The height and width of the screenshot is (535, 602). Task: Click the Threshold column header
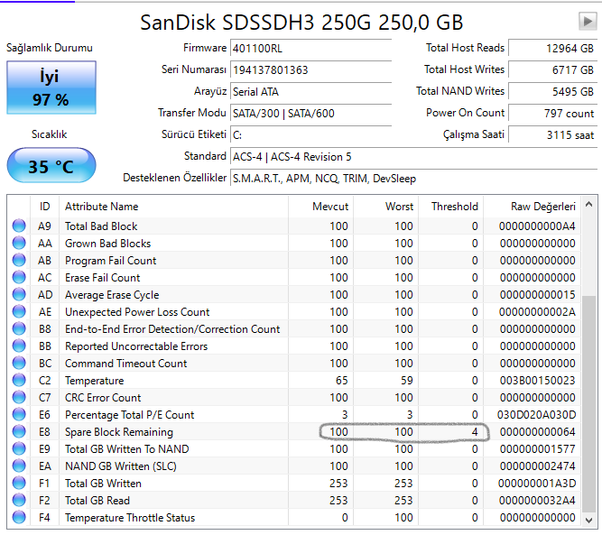coord(454,207)
